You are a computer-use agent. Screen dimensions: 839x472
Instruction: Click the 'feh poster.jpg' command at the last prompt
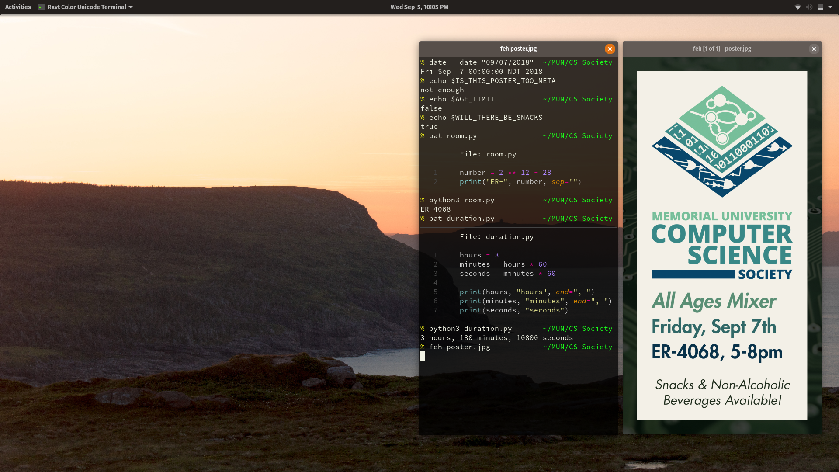click(x=460, y=347)
